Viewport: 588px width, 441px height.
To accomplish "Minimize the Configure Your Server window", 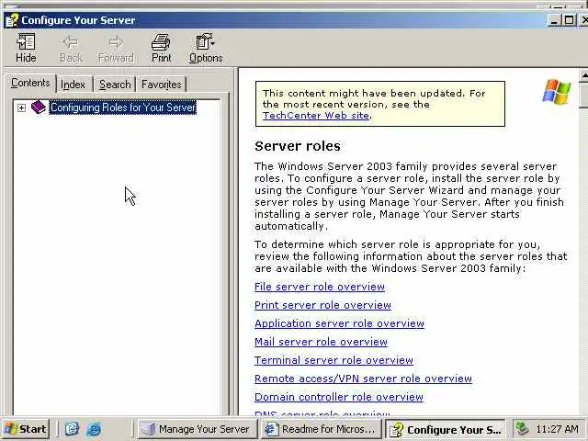I will pos(555,20).
